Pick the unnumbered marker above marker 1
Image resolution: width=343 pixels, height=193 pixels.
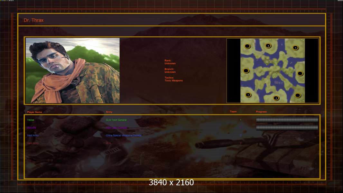tap(246, 71)
